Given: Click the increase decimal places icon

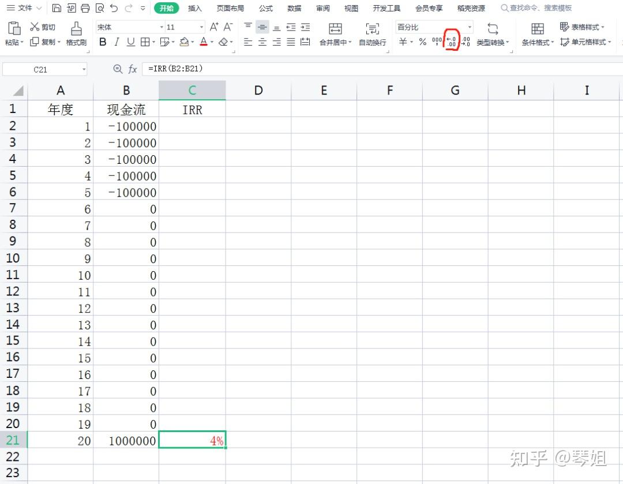Looking at the screenshot, I should pyautogui.click(x=465, y=41).
